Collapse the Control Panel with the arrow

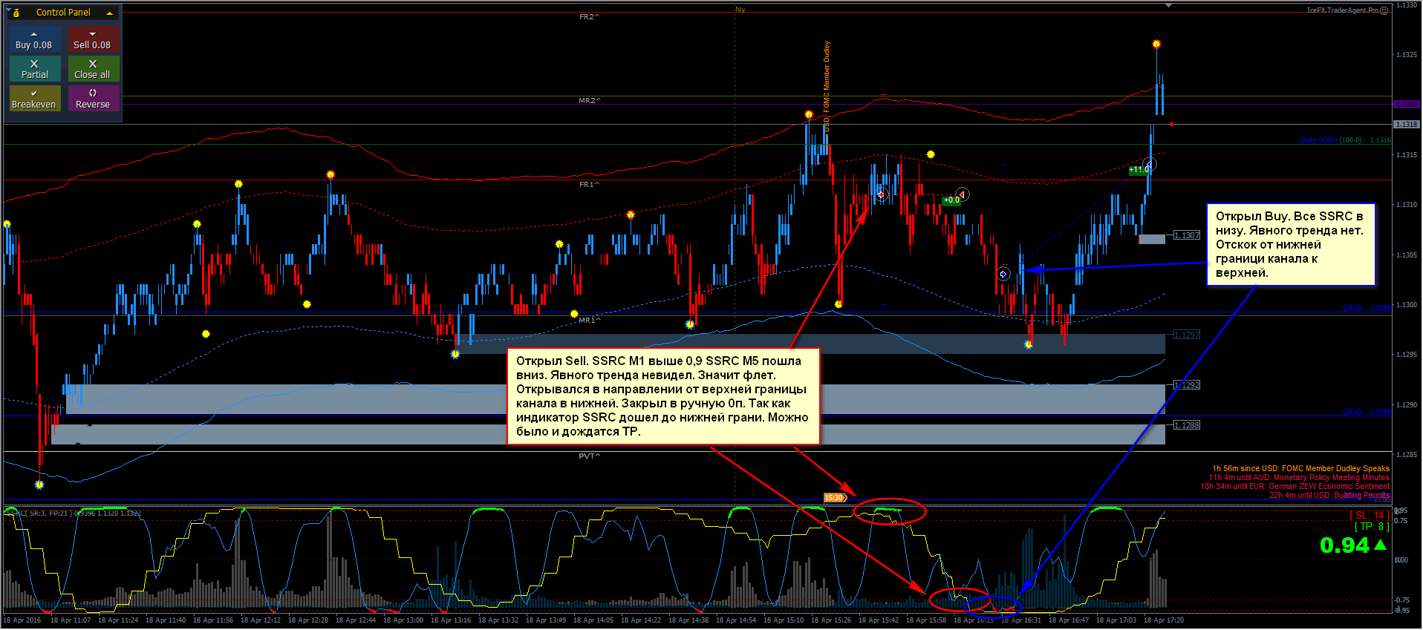tap(110, 13)
